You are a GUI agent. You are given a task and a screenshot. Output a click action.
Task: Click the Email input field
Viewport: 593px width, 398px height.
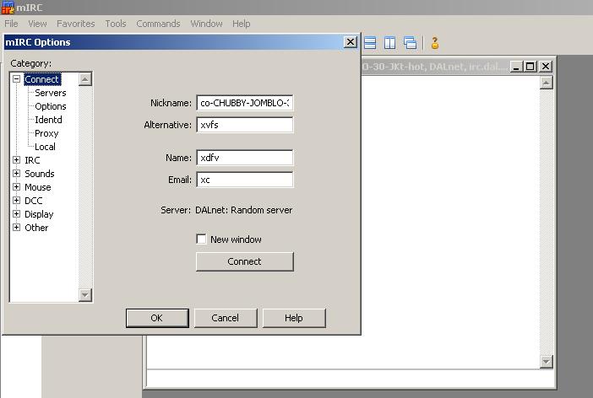click(245, 180)
